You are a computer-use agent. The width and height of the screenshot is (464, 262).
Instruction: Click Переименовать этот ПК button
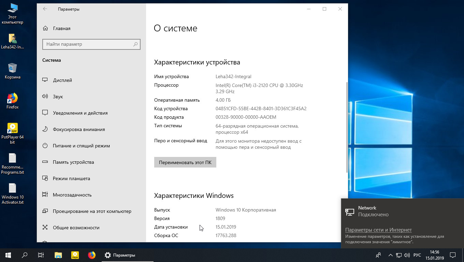[x=185, y=162]
